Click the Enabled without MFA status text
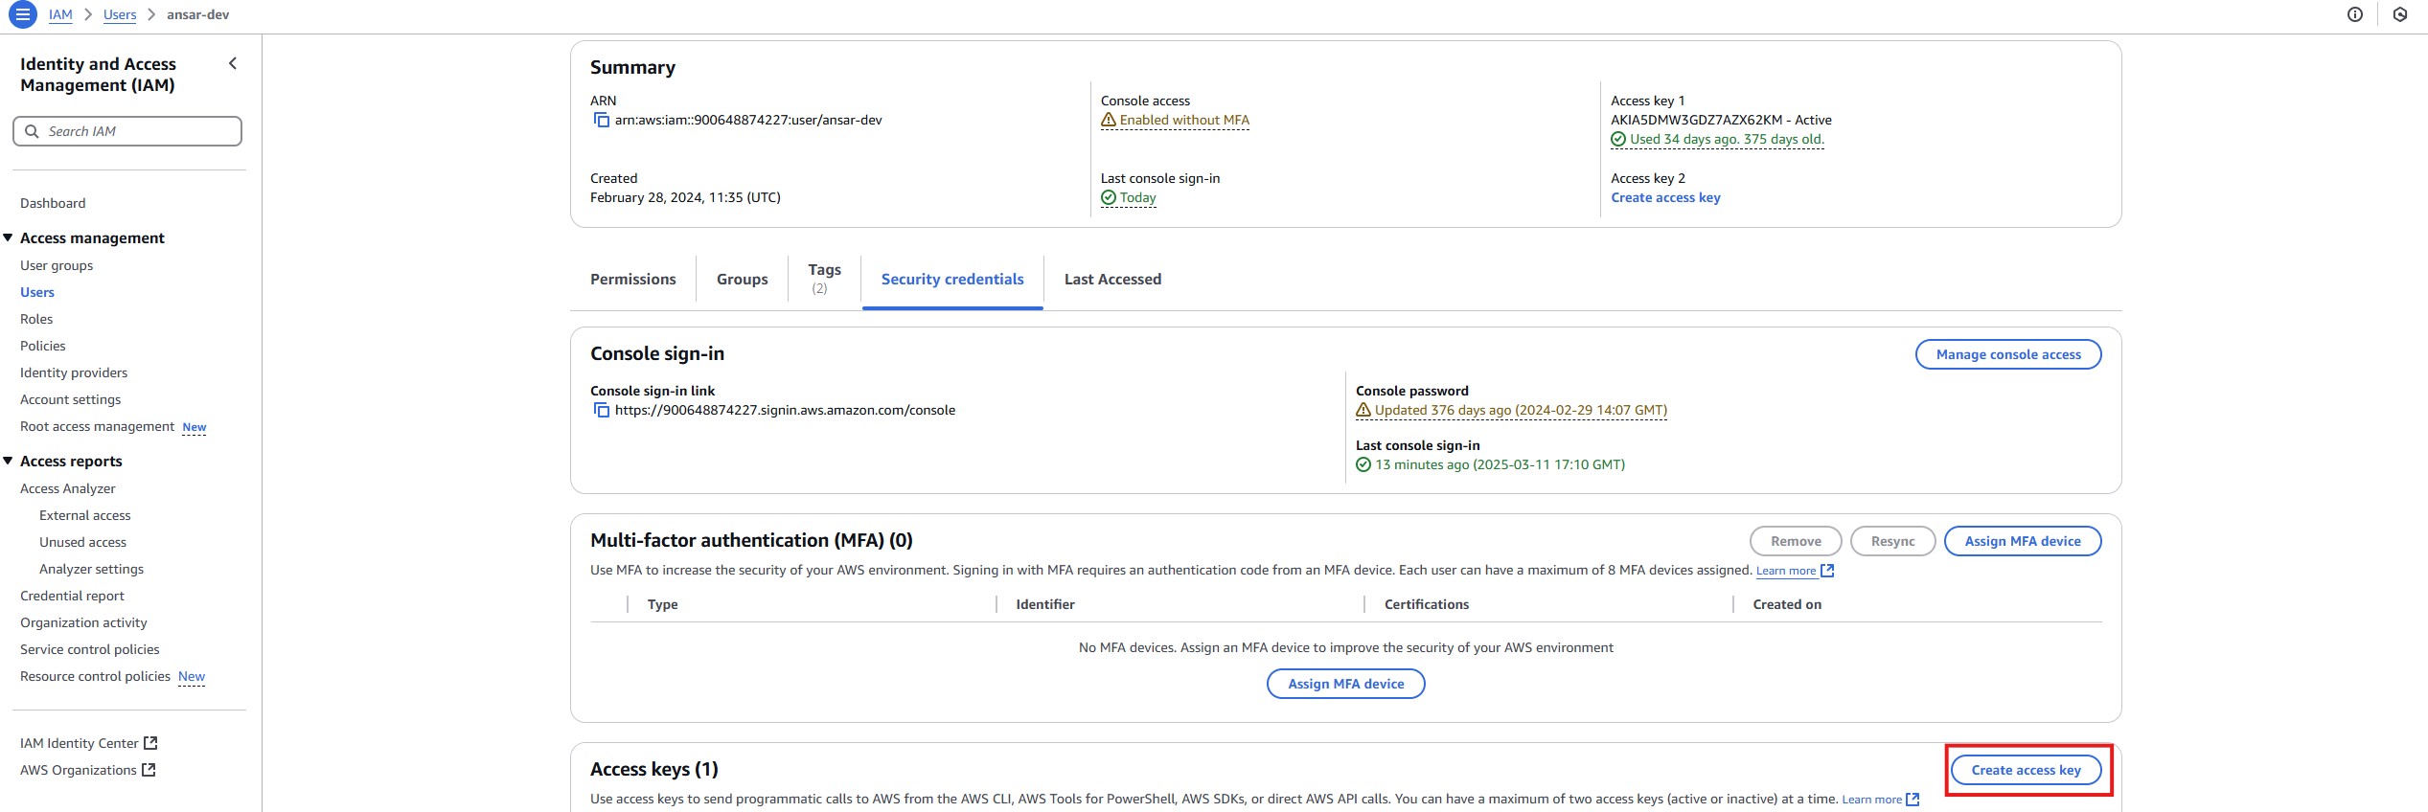 (1184, 120)
